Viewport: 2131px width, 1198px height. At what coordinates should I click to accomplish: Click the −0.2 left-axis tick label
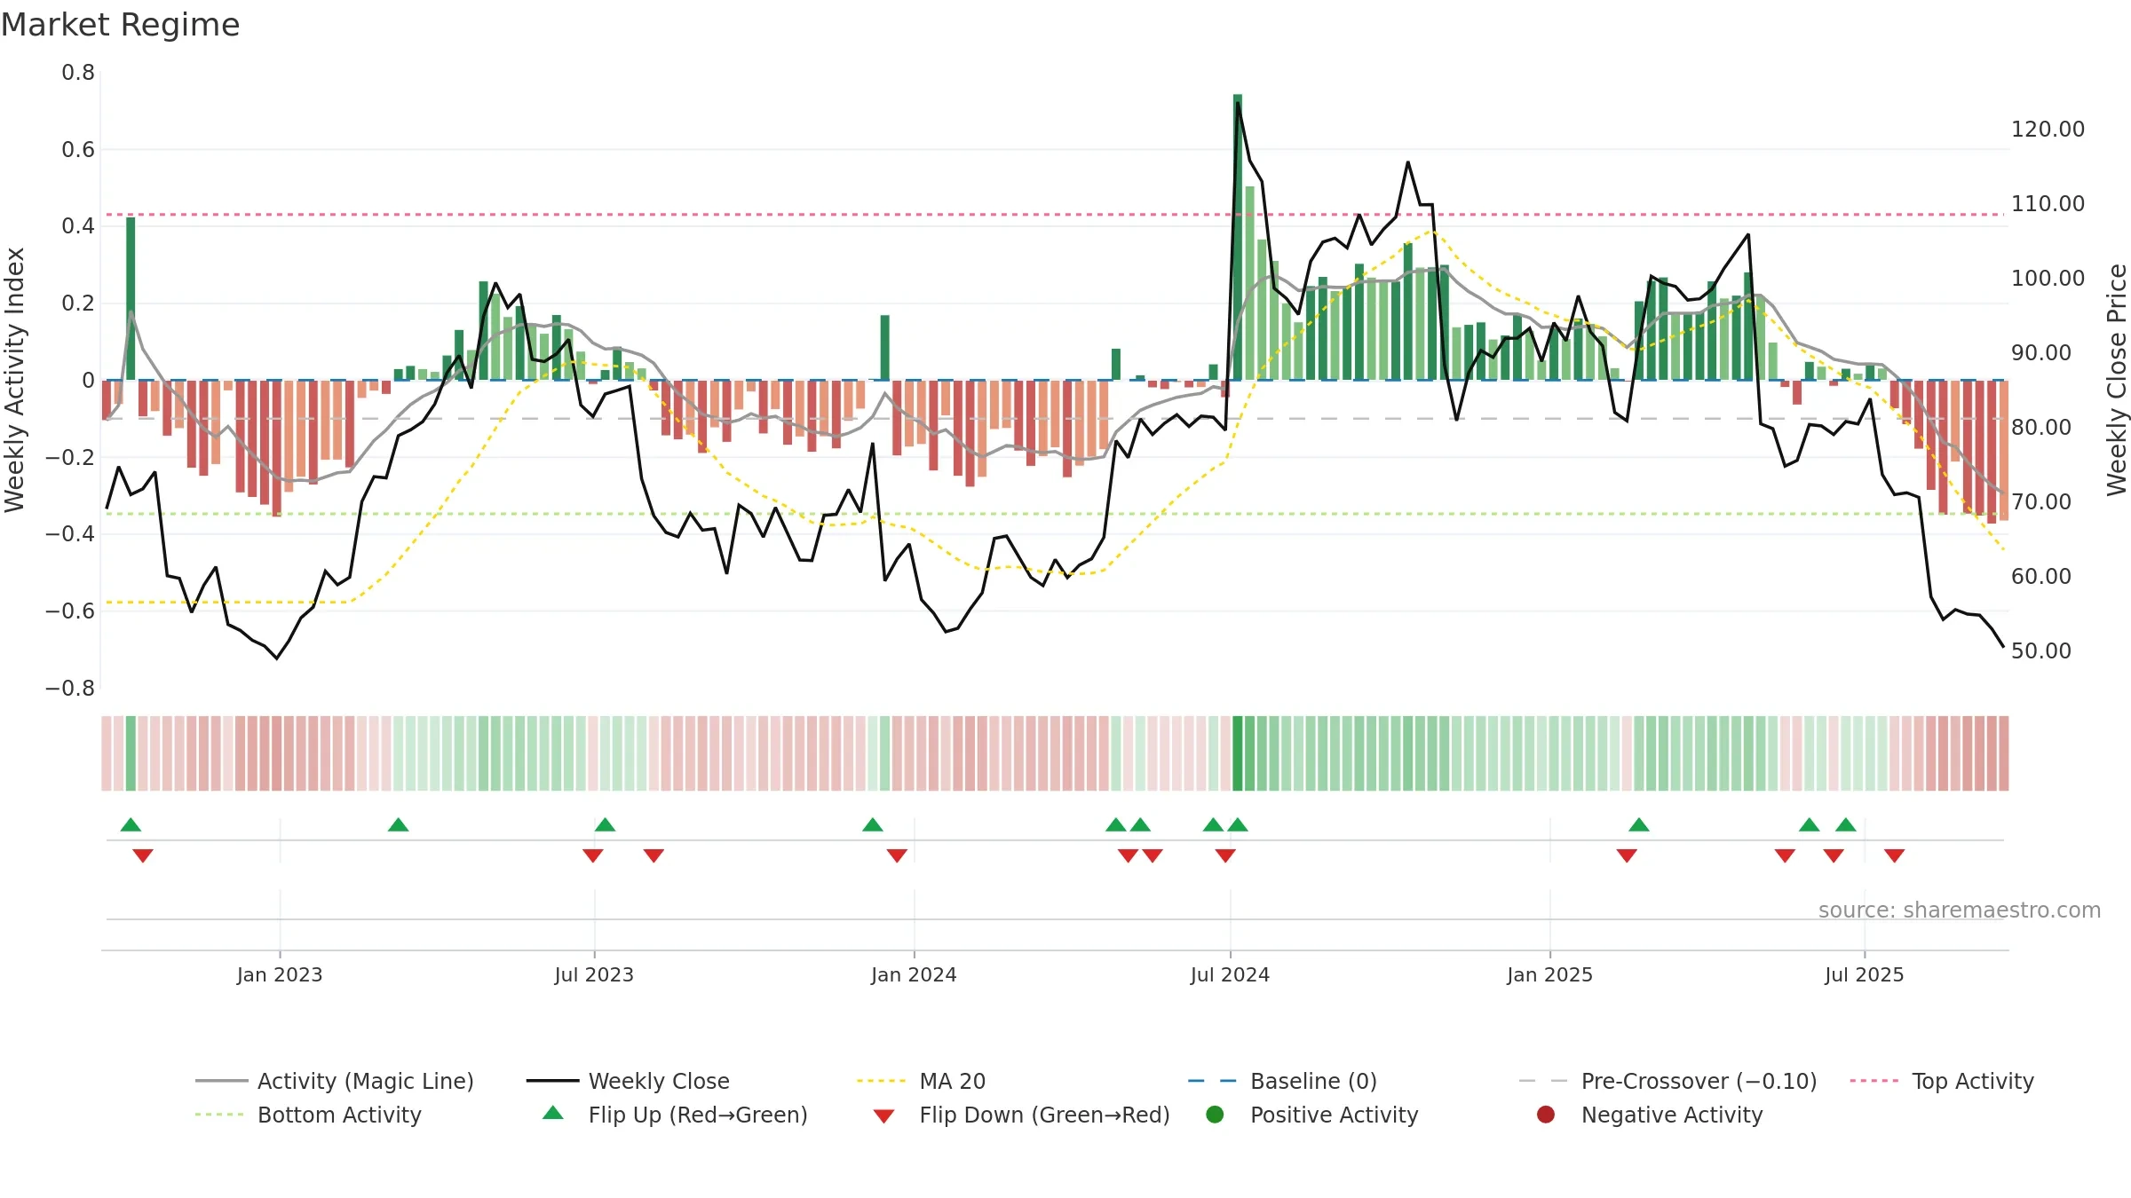[x=70, y=458]
